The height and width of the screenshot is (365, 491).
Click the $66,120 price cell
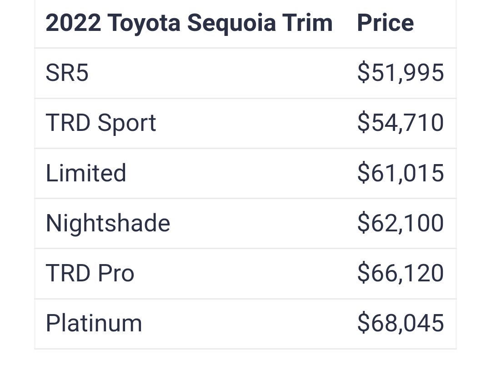point(401,273)
